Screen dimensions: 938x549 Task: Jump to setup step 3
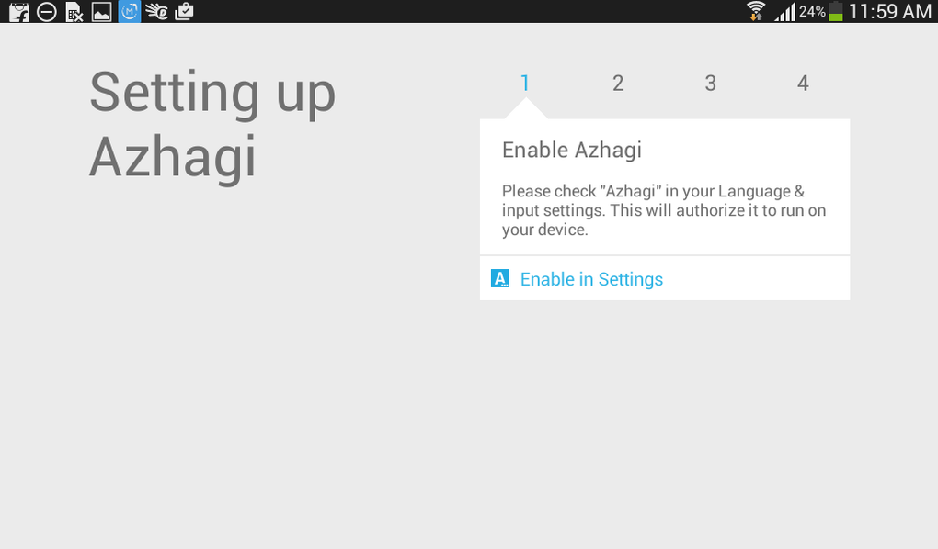(710, 83)
